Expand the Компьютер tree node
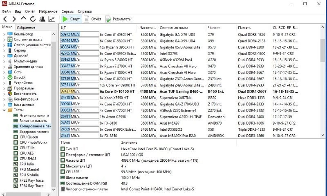This screenshot has height=196, width=327. tap(4, 34)
